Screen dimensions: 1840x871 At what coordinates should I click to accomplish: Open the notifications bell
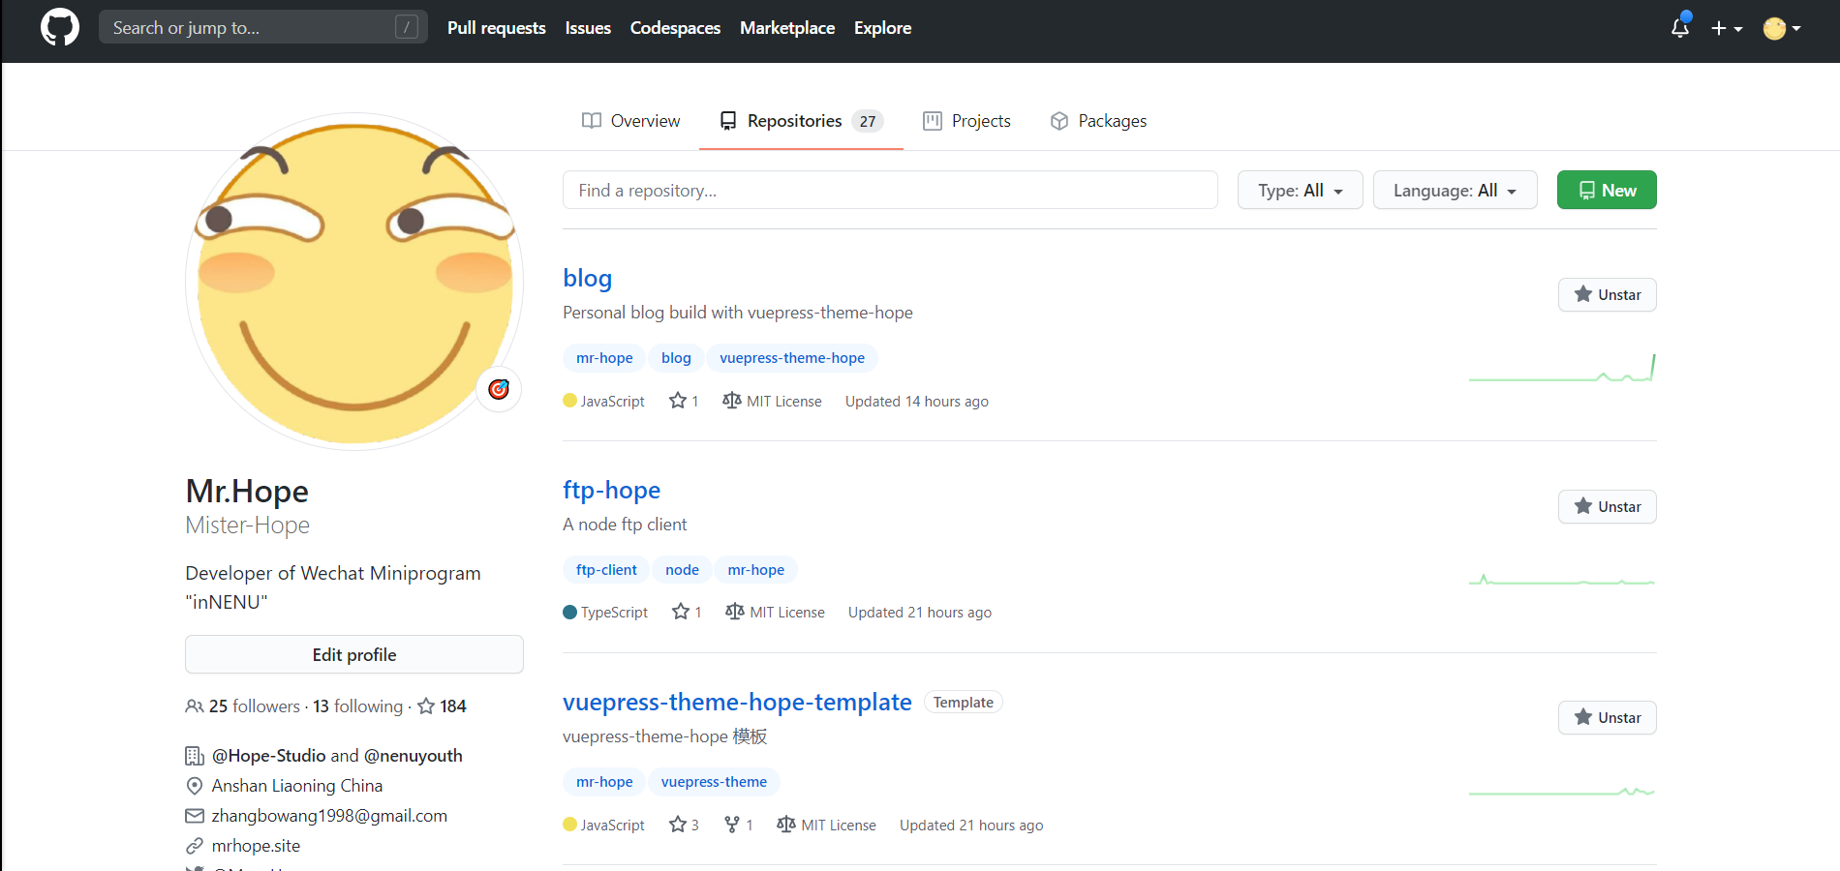click(x=1680, y=28)
